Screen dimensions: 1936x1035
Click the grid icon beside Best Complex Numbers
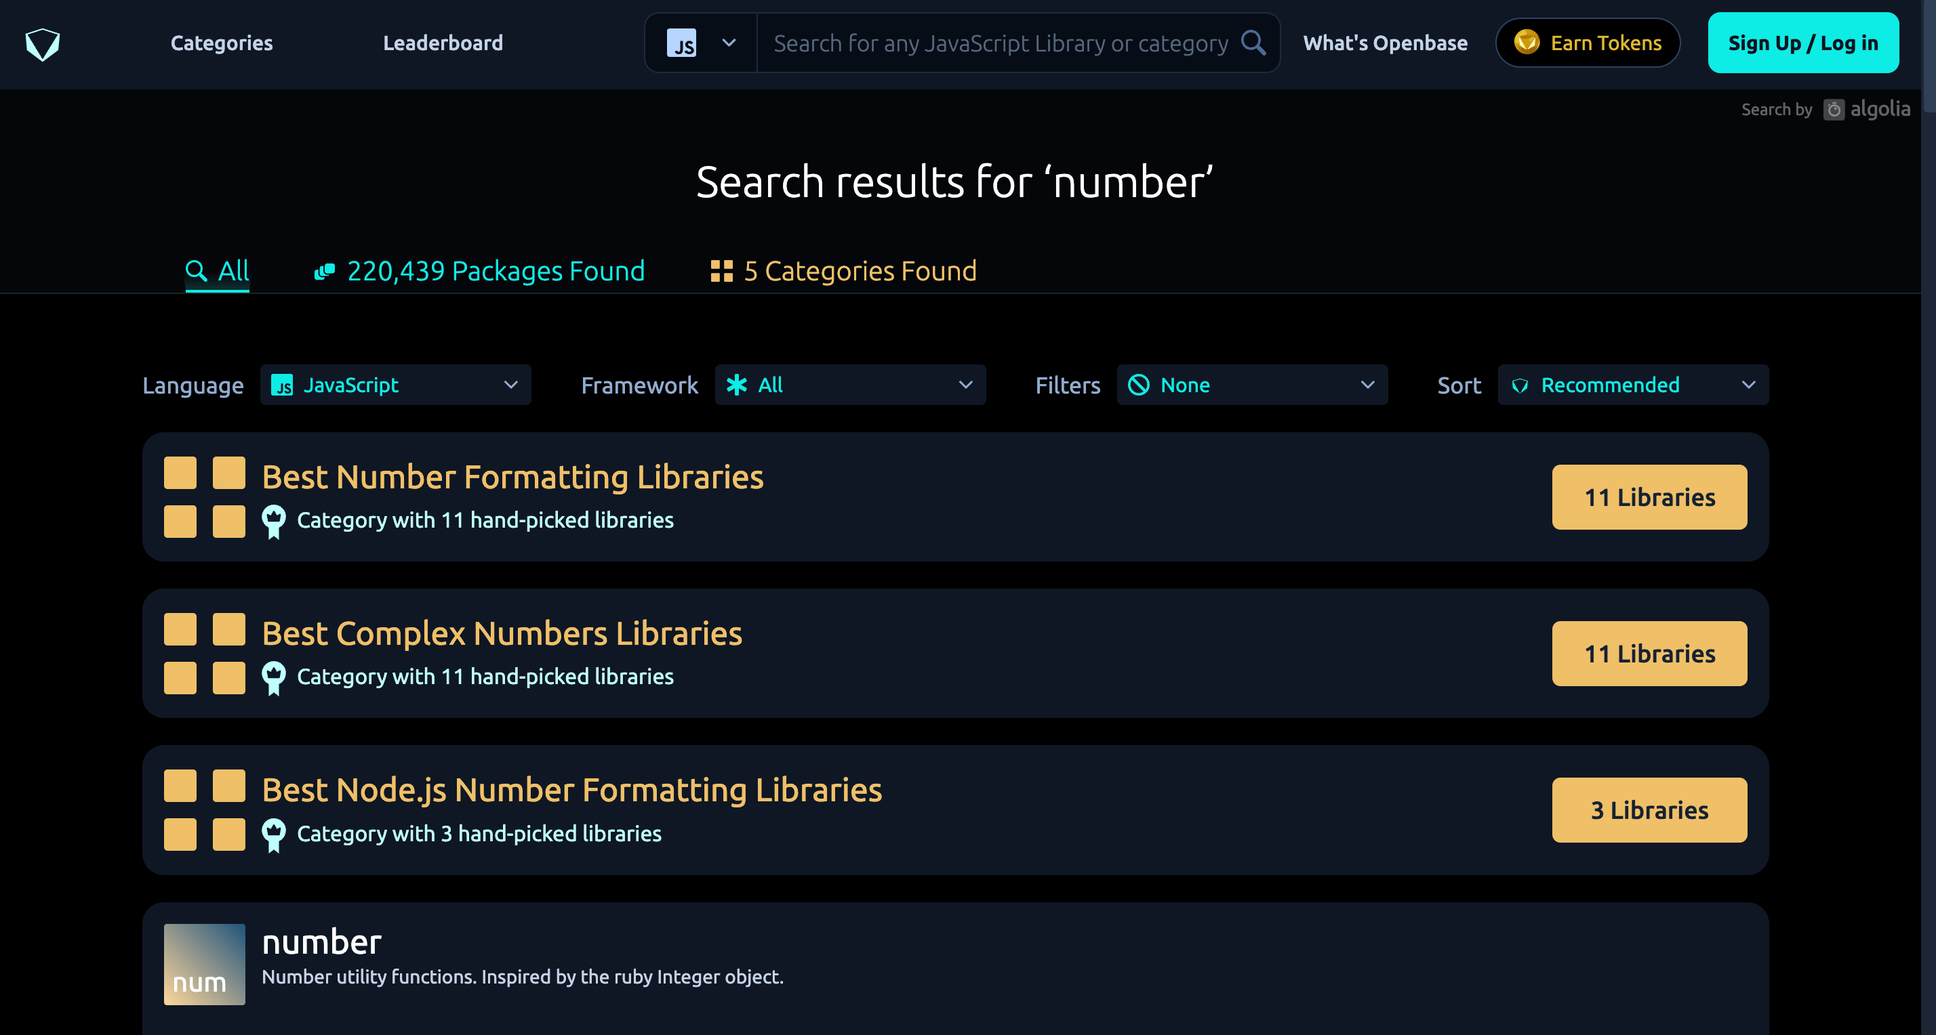coord(205,654)
